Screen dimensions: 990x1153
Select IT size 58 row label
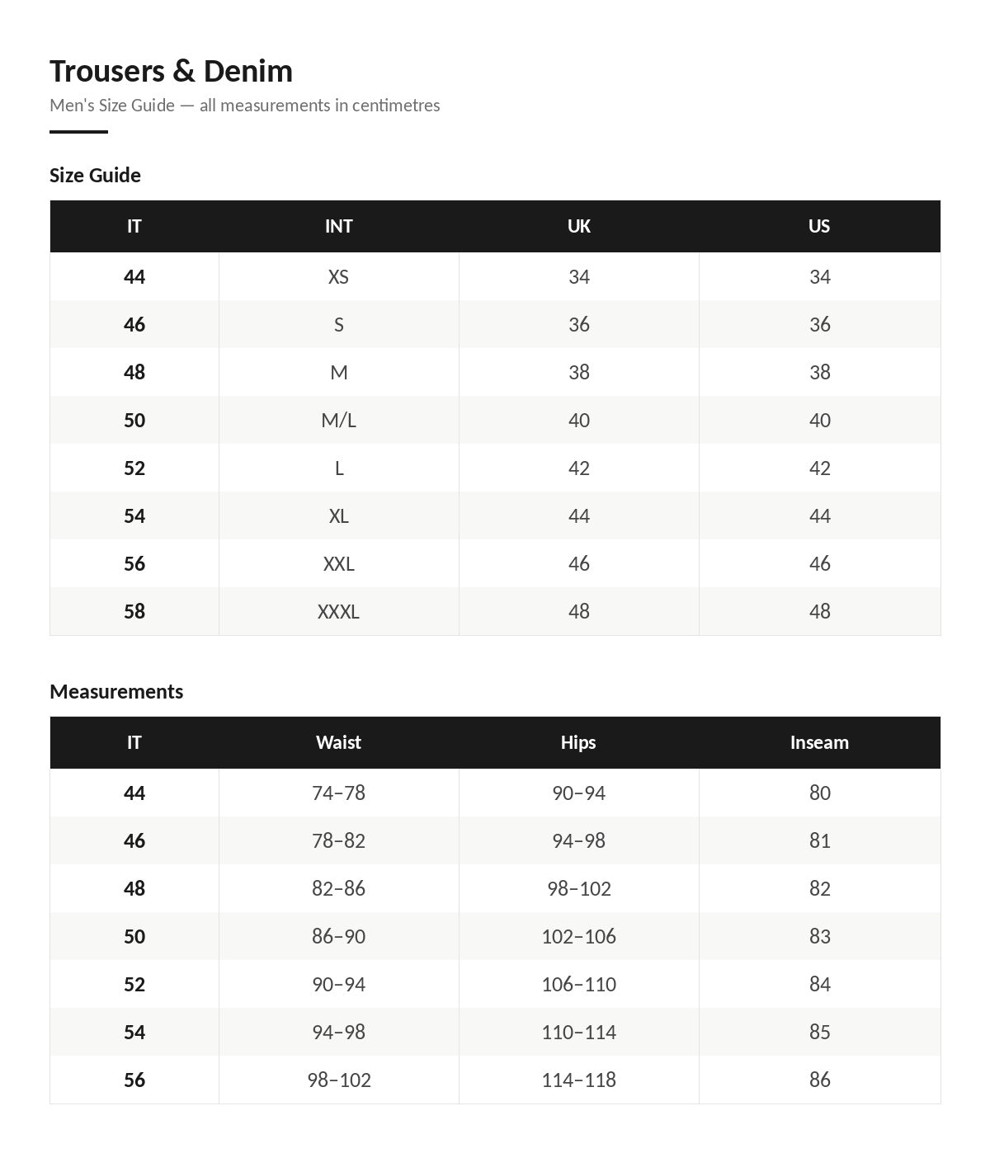[134, 611]
